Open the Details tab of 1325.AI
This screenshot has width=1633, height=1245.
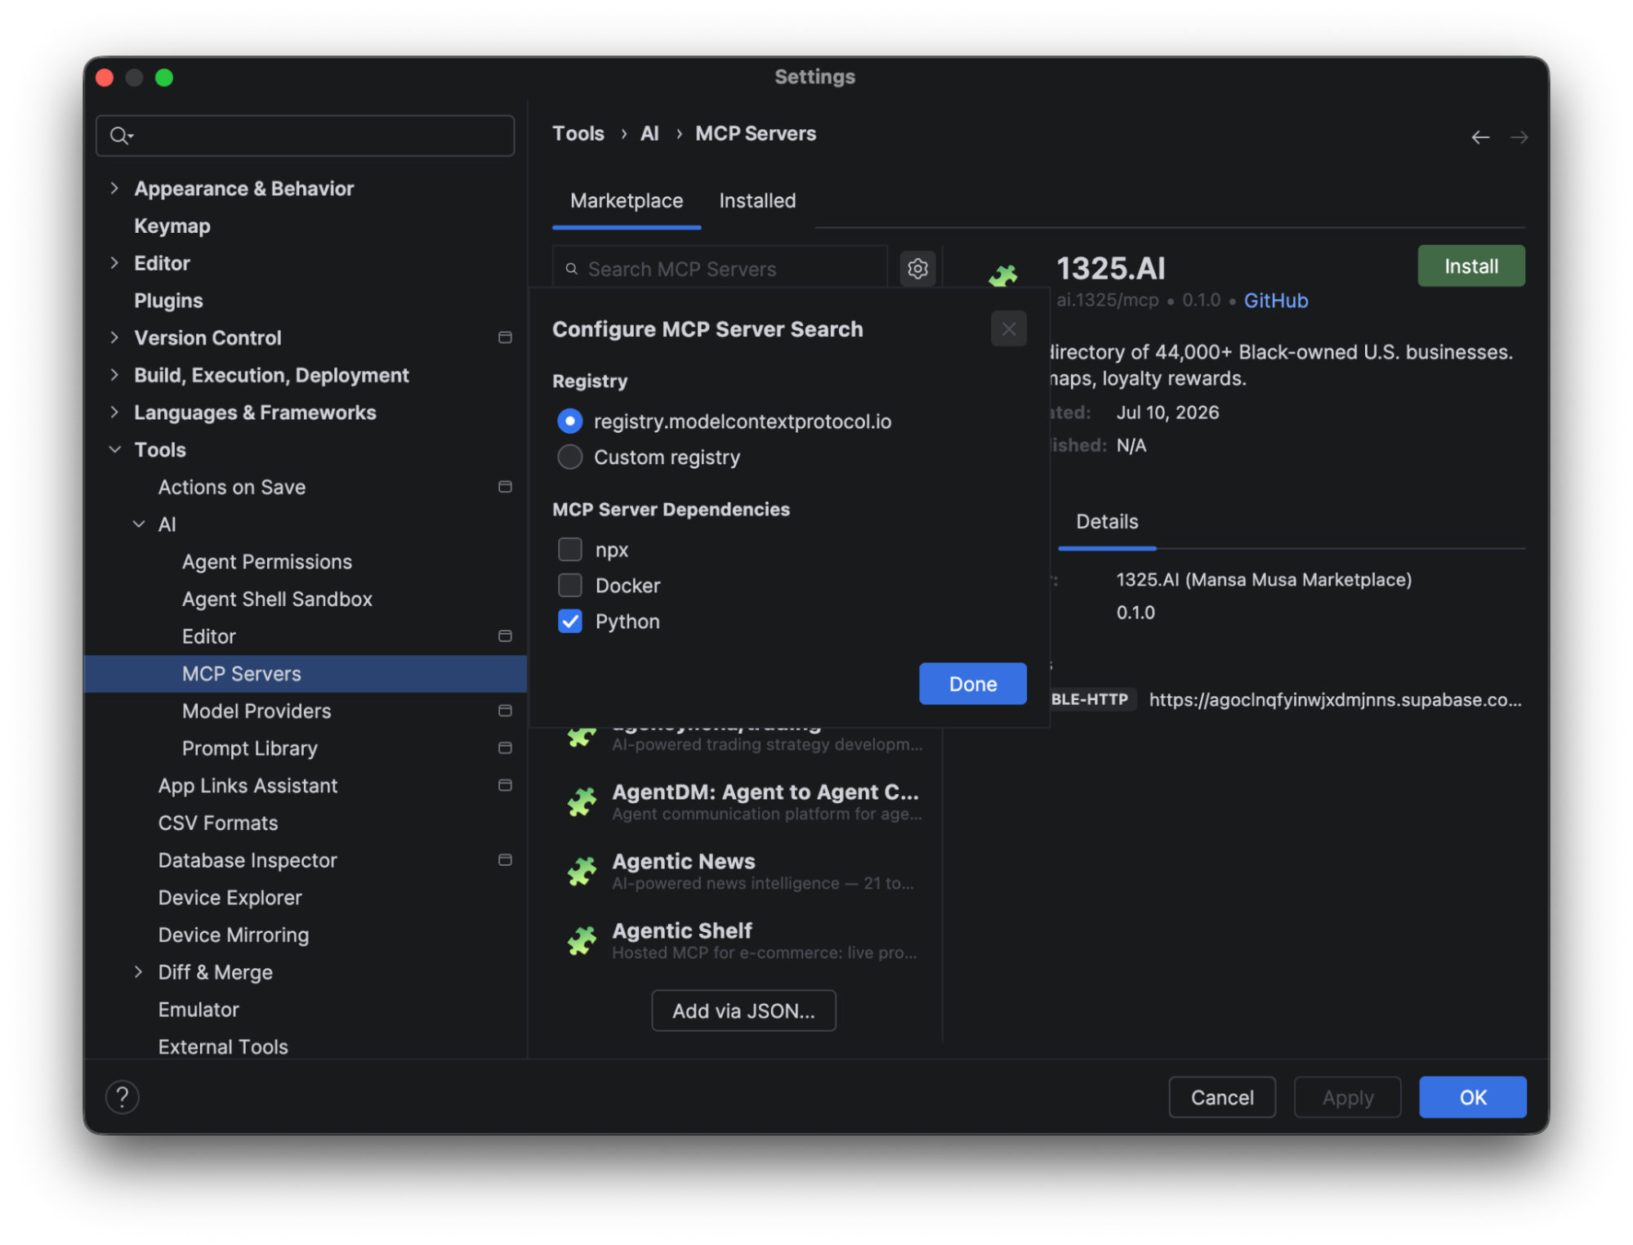click(1107, 522)
